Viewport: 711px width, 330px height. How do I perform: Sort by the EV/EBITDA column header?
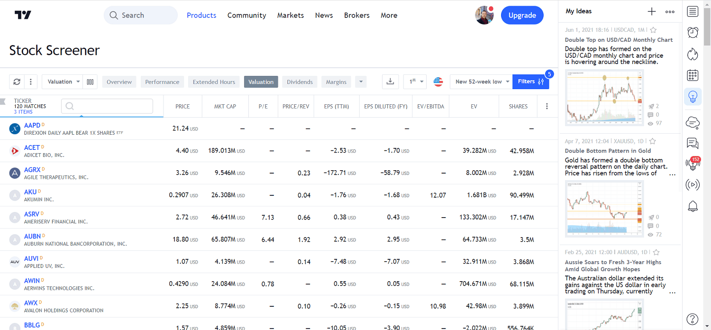pos(430,106)
